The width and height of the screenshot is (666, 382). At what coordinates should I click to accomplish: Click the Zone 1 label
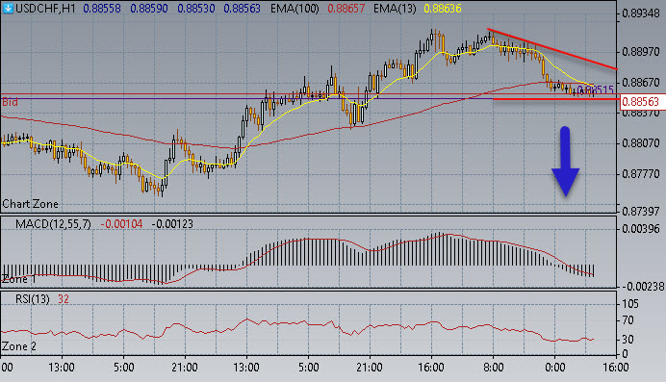tap(18, 279)
